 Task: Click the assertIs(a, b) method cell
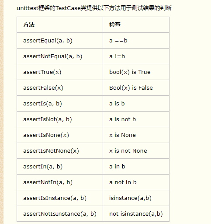pyautogui.click(x=60, y=104)
